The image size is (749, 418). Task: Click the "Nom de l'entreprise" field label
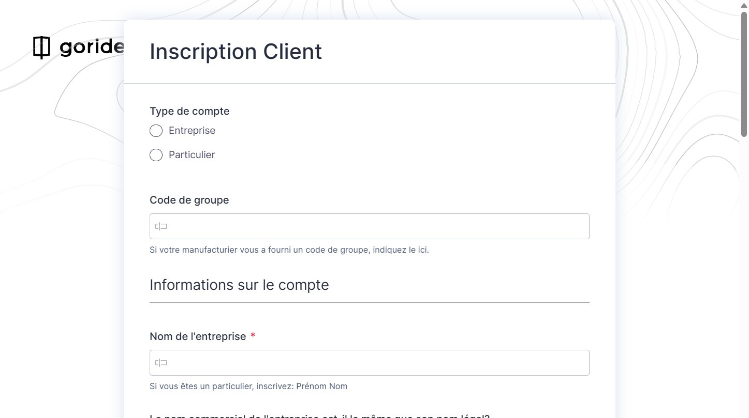(198, 336)
